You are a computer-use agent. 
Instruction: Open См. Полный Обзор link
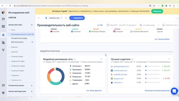(x=162, y=39)
